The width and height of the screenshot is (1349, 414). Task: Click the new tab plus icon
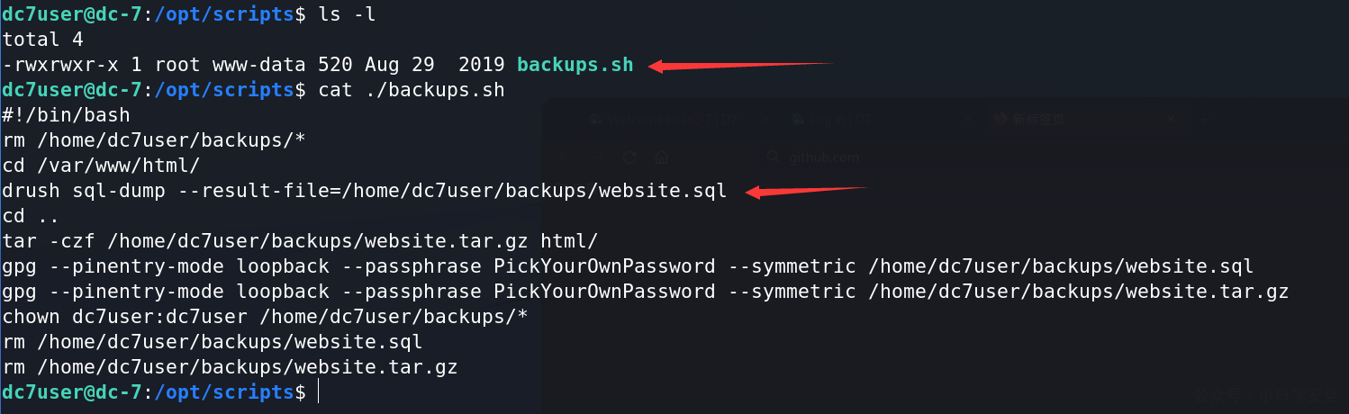click(1204, 119)
